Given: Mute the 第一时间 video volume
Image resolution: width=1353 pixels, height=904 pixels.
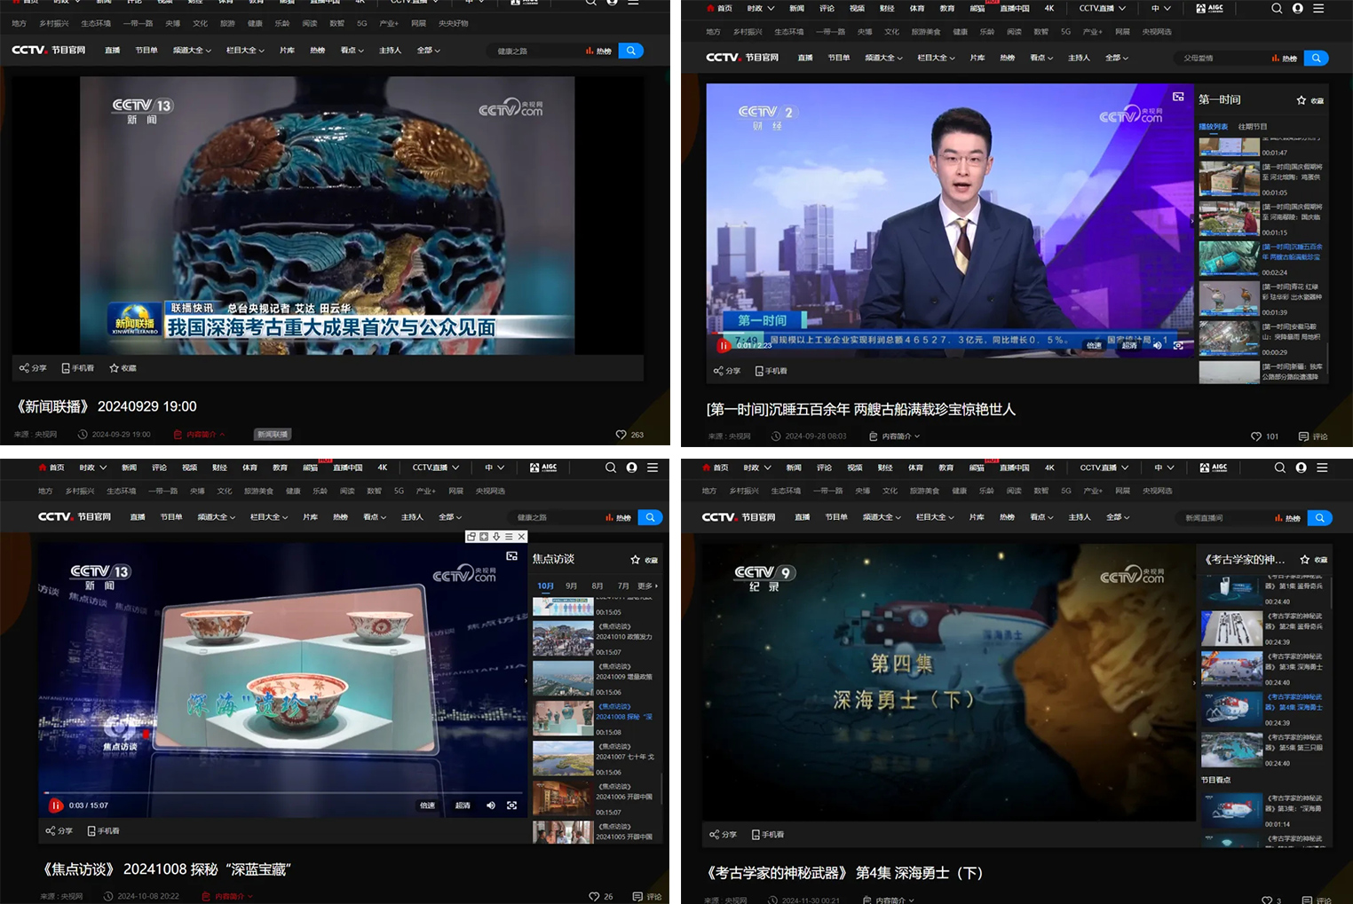Looking at the screenshot, I should tap(1157, 345).
